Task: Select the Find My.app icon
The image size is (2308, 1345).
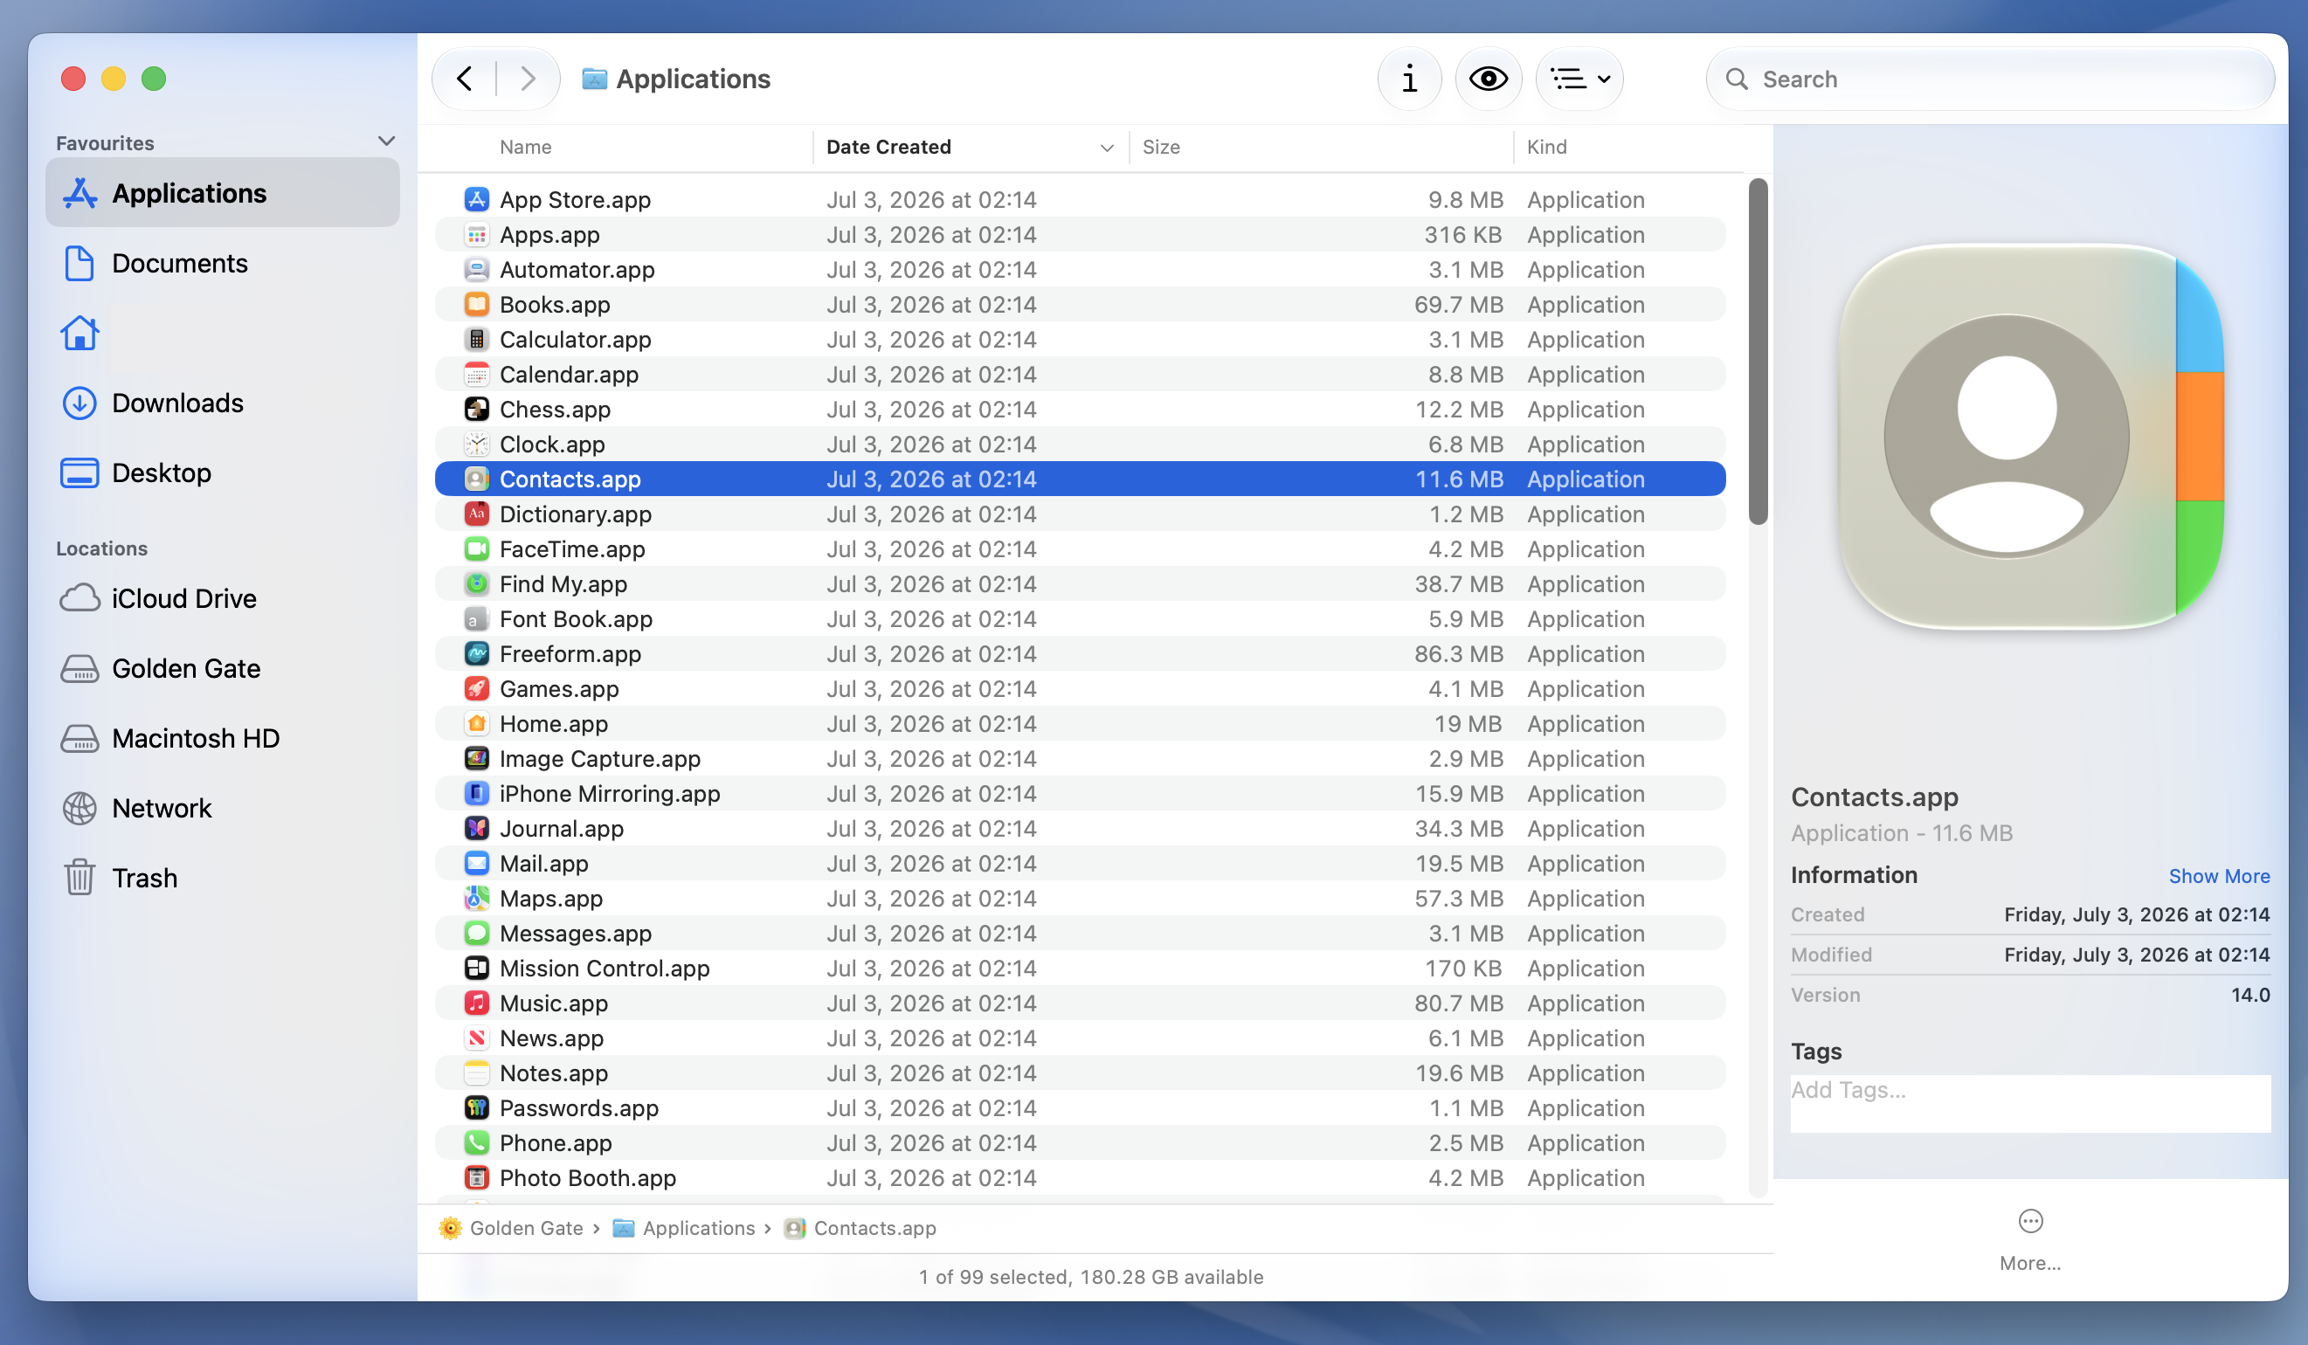Action: pyautogui.click(x=476, y=584)
